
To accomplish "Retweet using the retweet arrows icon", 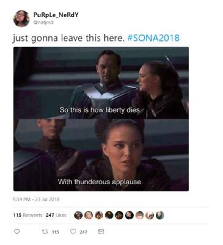I will (45, 231).
